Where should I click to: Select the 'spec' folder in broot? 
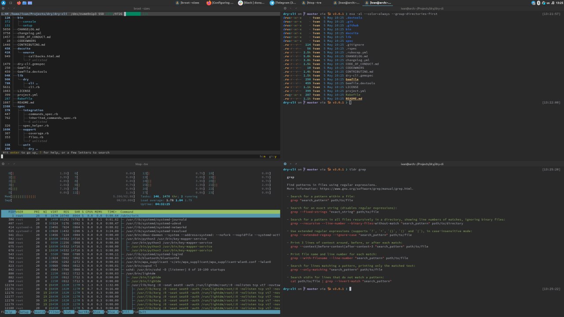[21, 106]
